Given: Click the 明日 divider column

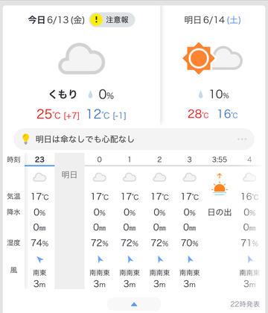Looking at the screenshot, I should coord(69,221).
